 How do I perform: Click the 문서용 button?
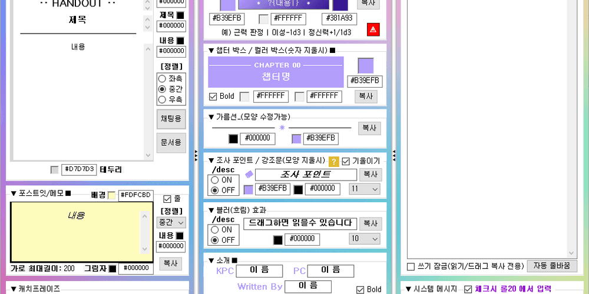click(171, 142)
